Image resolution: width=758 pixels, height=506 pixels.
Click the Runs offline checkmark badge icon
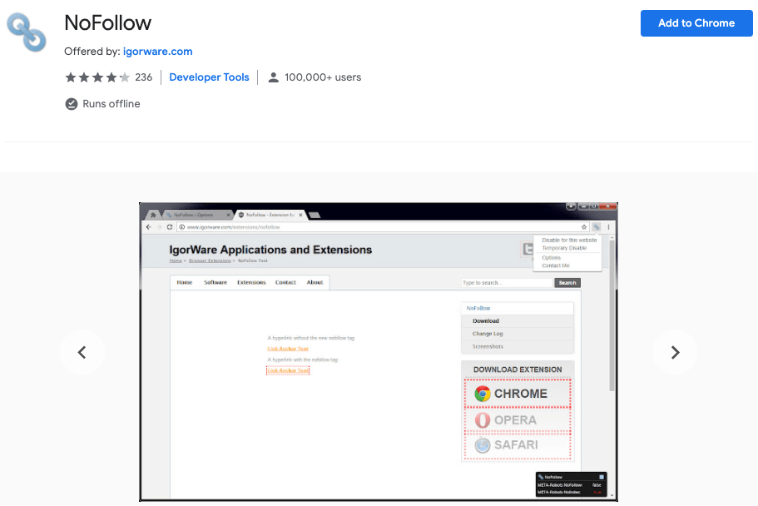(72, 104)
